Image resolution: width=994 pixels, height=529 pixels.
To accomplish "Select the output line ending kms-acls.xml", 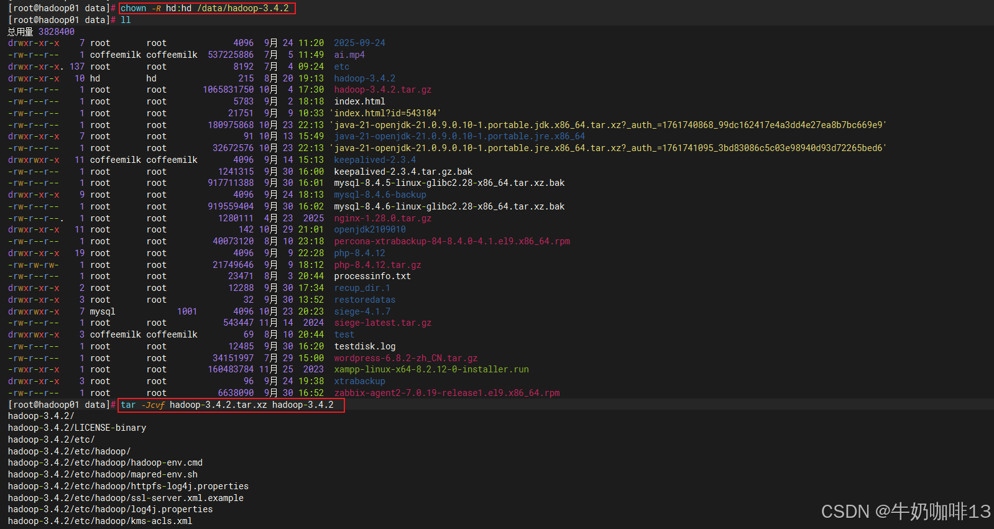I will [x=100, y=521].
